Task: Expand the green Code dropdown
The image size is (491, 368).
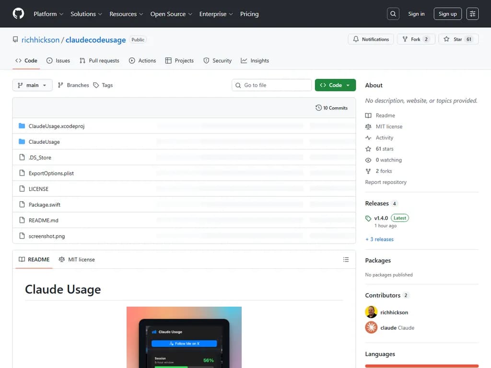Action: 335,84
